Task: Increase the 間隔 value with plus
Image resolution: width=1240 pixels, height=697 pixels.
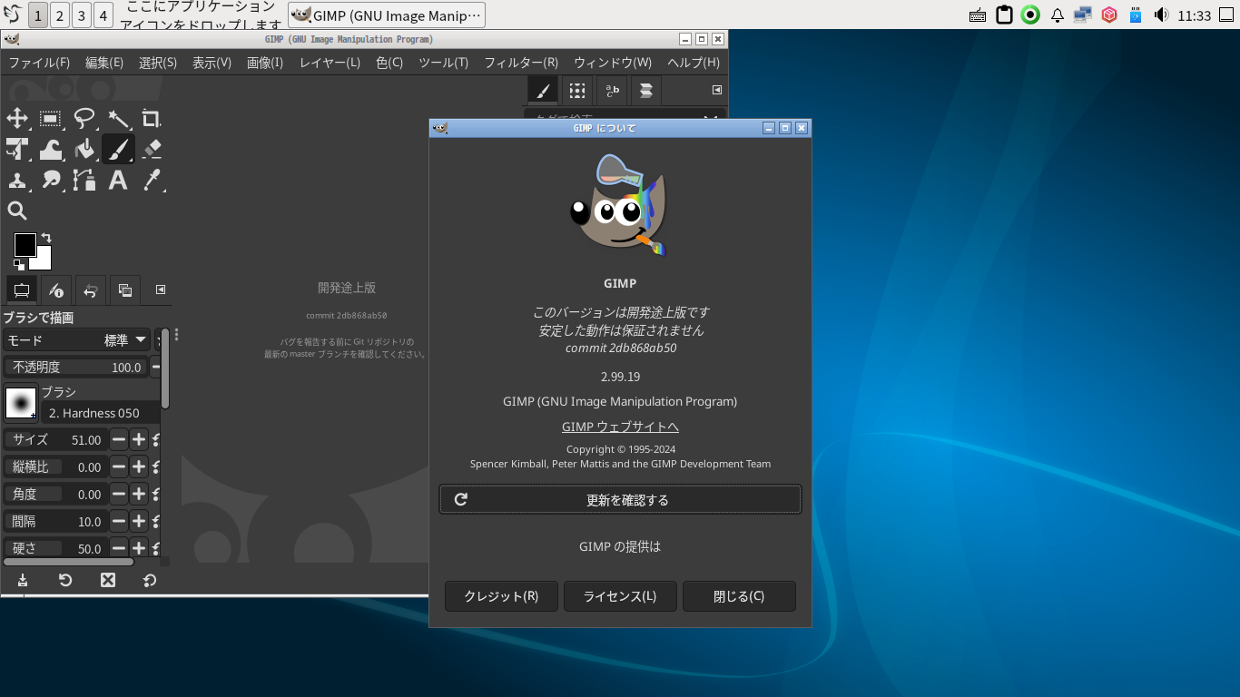Action: coord(138,522)
